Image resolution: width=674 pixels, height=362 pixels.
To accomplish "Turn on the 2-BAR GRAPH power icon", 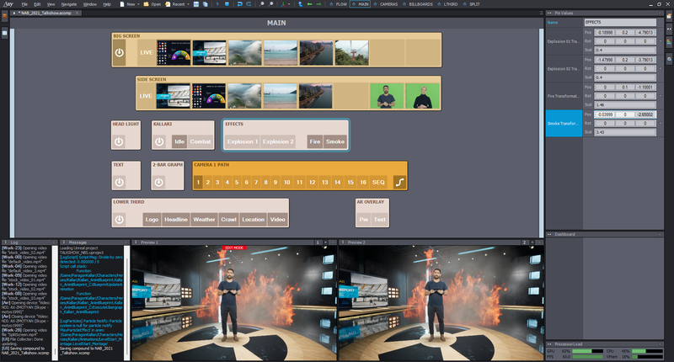I will pos(160,181).
